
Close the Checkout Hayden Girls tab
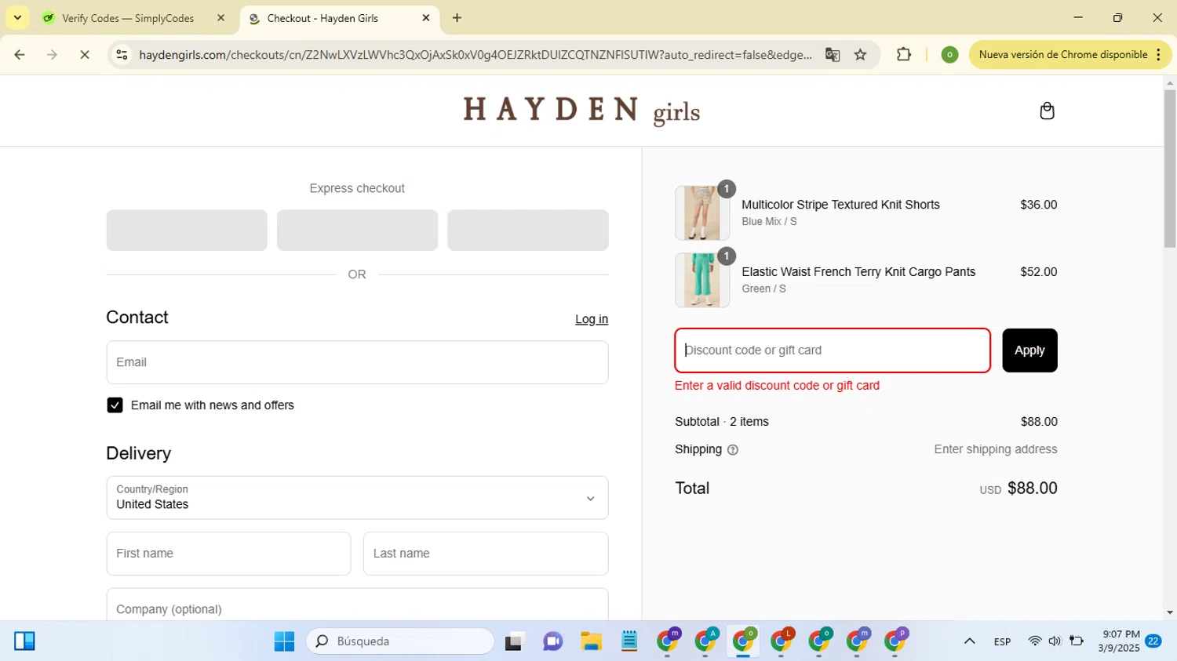426,18
